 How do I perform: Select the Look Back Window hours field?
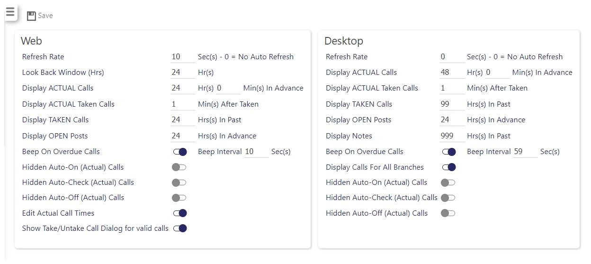click(x=183, y=73)
